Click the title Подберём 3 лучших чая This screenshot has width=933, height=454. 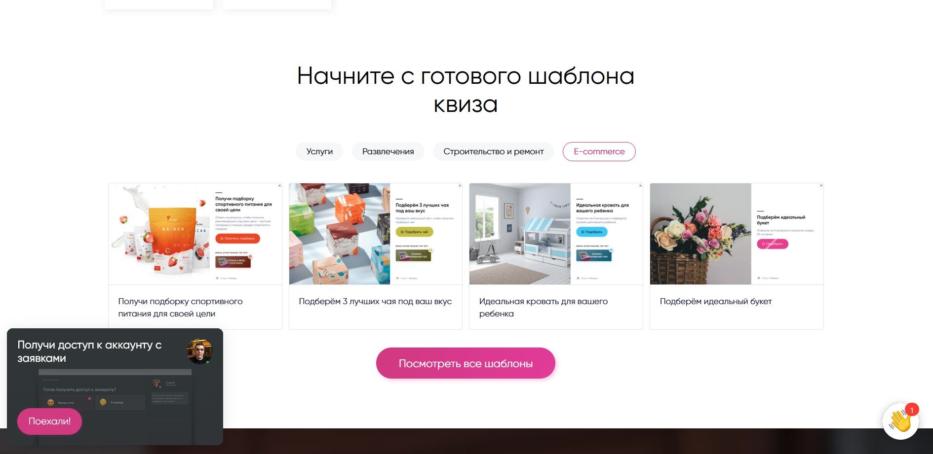tap(375, 301)
